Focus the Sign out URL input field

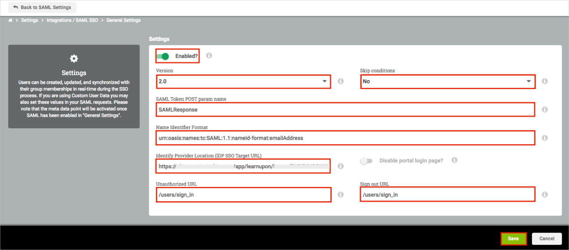pos(447,195)
